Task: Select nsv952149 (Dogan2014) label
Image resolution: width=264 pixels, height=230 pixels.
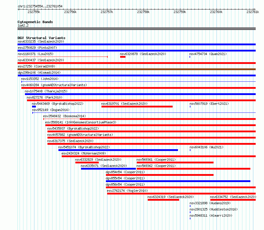Action: tap(51, 110)
